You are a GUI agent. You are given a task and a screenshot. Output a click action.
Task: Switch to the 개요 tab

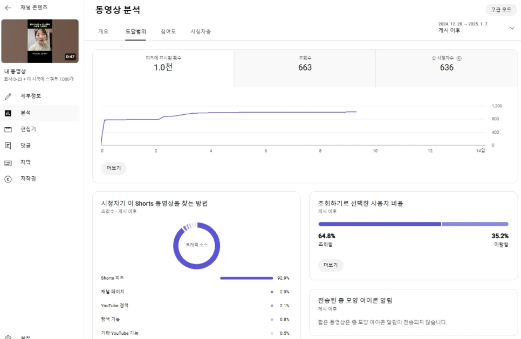(103, 32)
